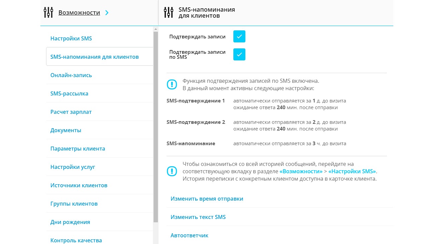The width and height of the screenshot is (434, 244).
Task: Toggle the Подтверждать записи checkbox
Action: pos(239,37)
